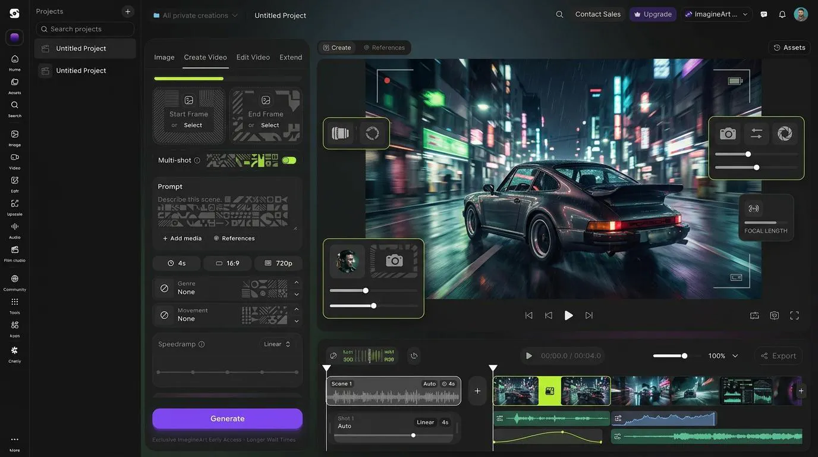Open the 720p resolution selector
The width and height of the screenshot is (818, 457).
pos(278,263)
